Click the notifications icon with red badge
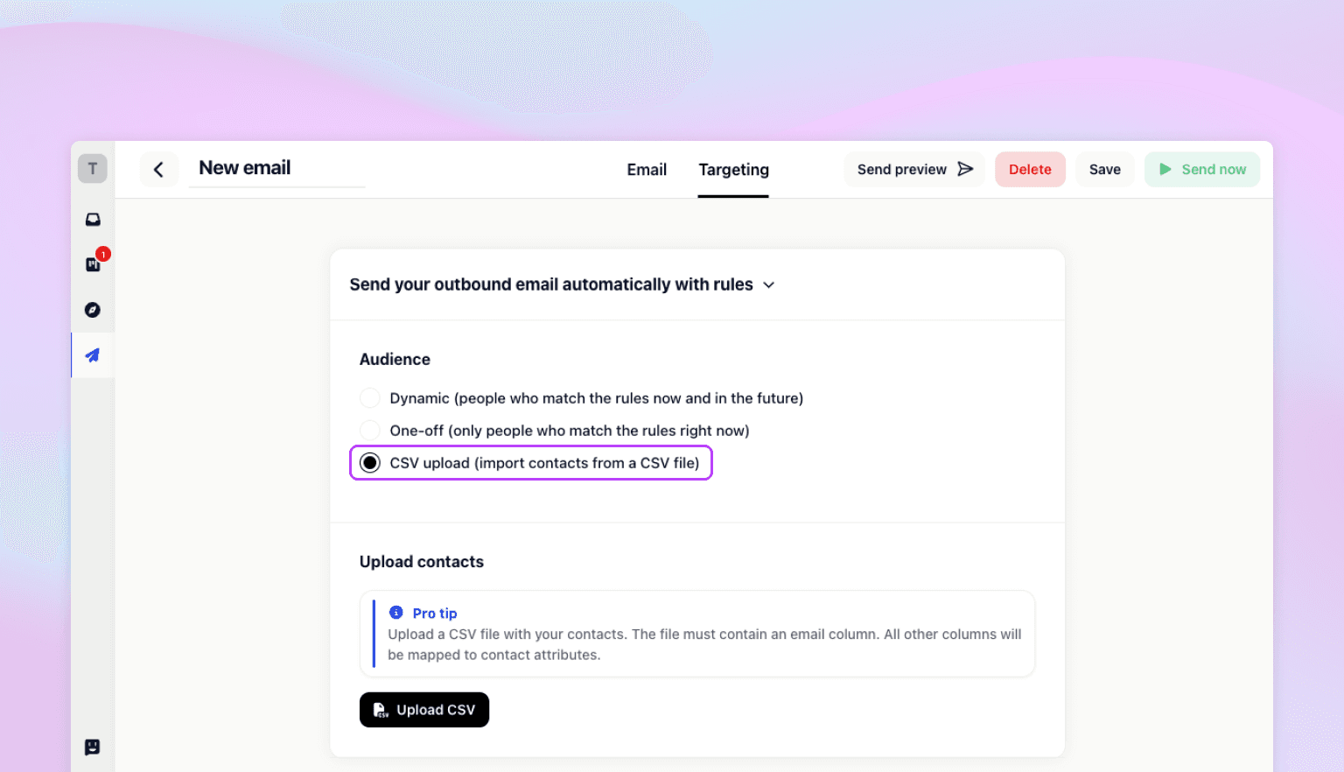This screenshot has width=1344, height=772. [x=92, y=263]
